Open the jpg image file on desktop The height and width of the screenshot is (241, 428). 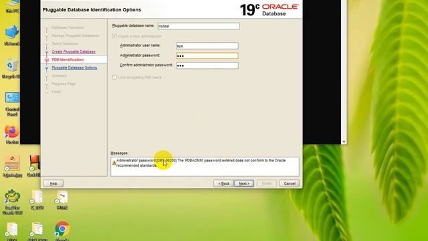click(12, 166)
